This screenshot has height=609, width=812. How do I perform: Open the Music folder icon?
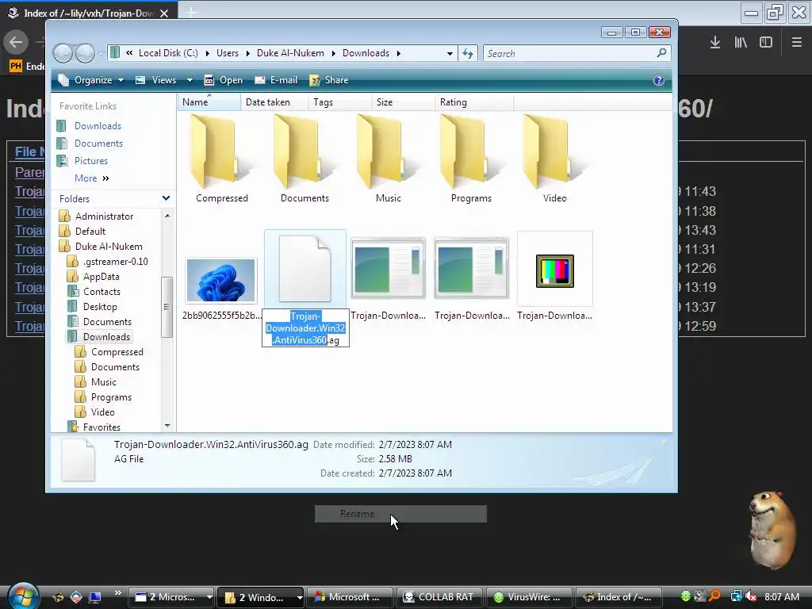pyautogui.click(x=388, y=153)
